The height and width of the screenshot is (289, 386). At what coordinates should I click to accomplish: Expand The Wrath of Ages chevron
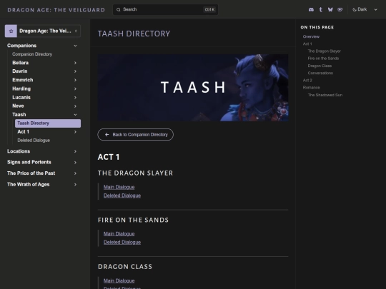tap(75, 185)
